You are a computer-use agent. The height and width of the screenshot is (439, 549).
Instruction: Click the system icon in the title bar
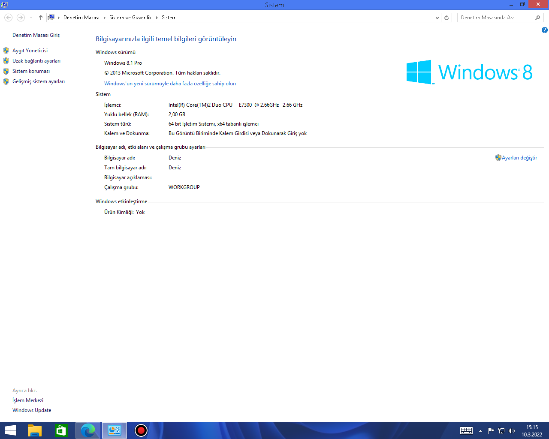(4, 5)
